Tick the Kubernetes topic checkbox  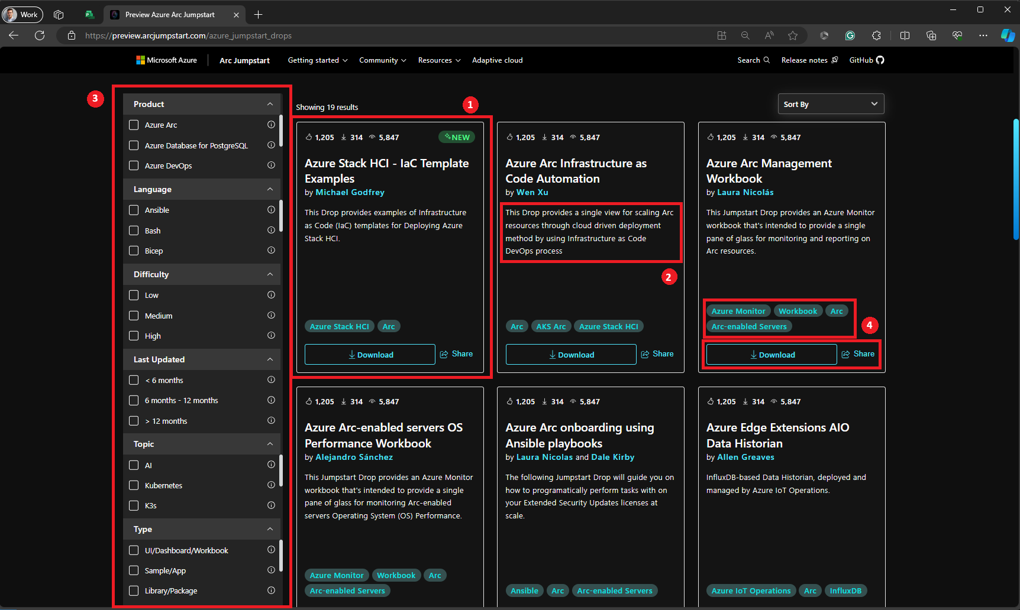(x=134, y=485)
